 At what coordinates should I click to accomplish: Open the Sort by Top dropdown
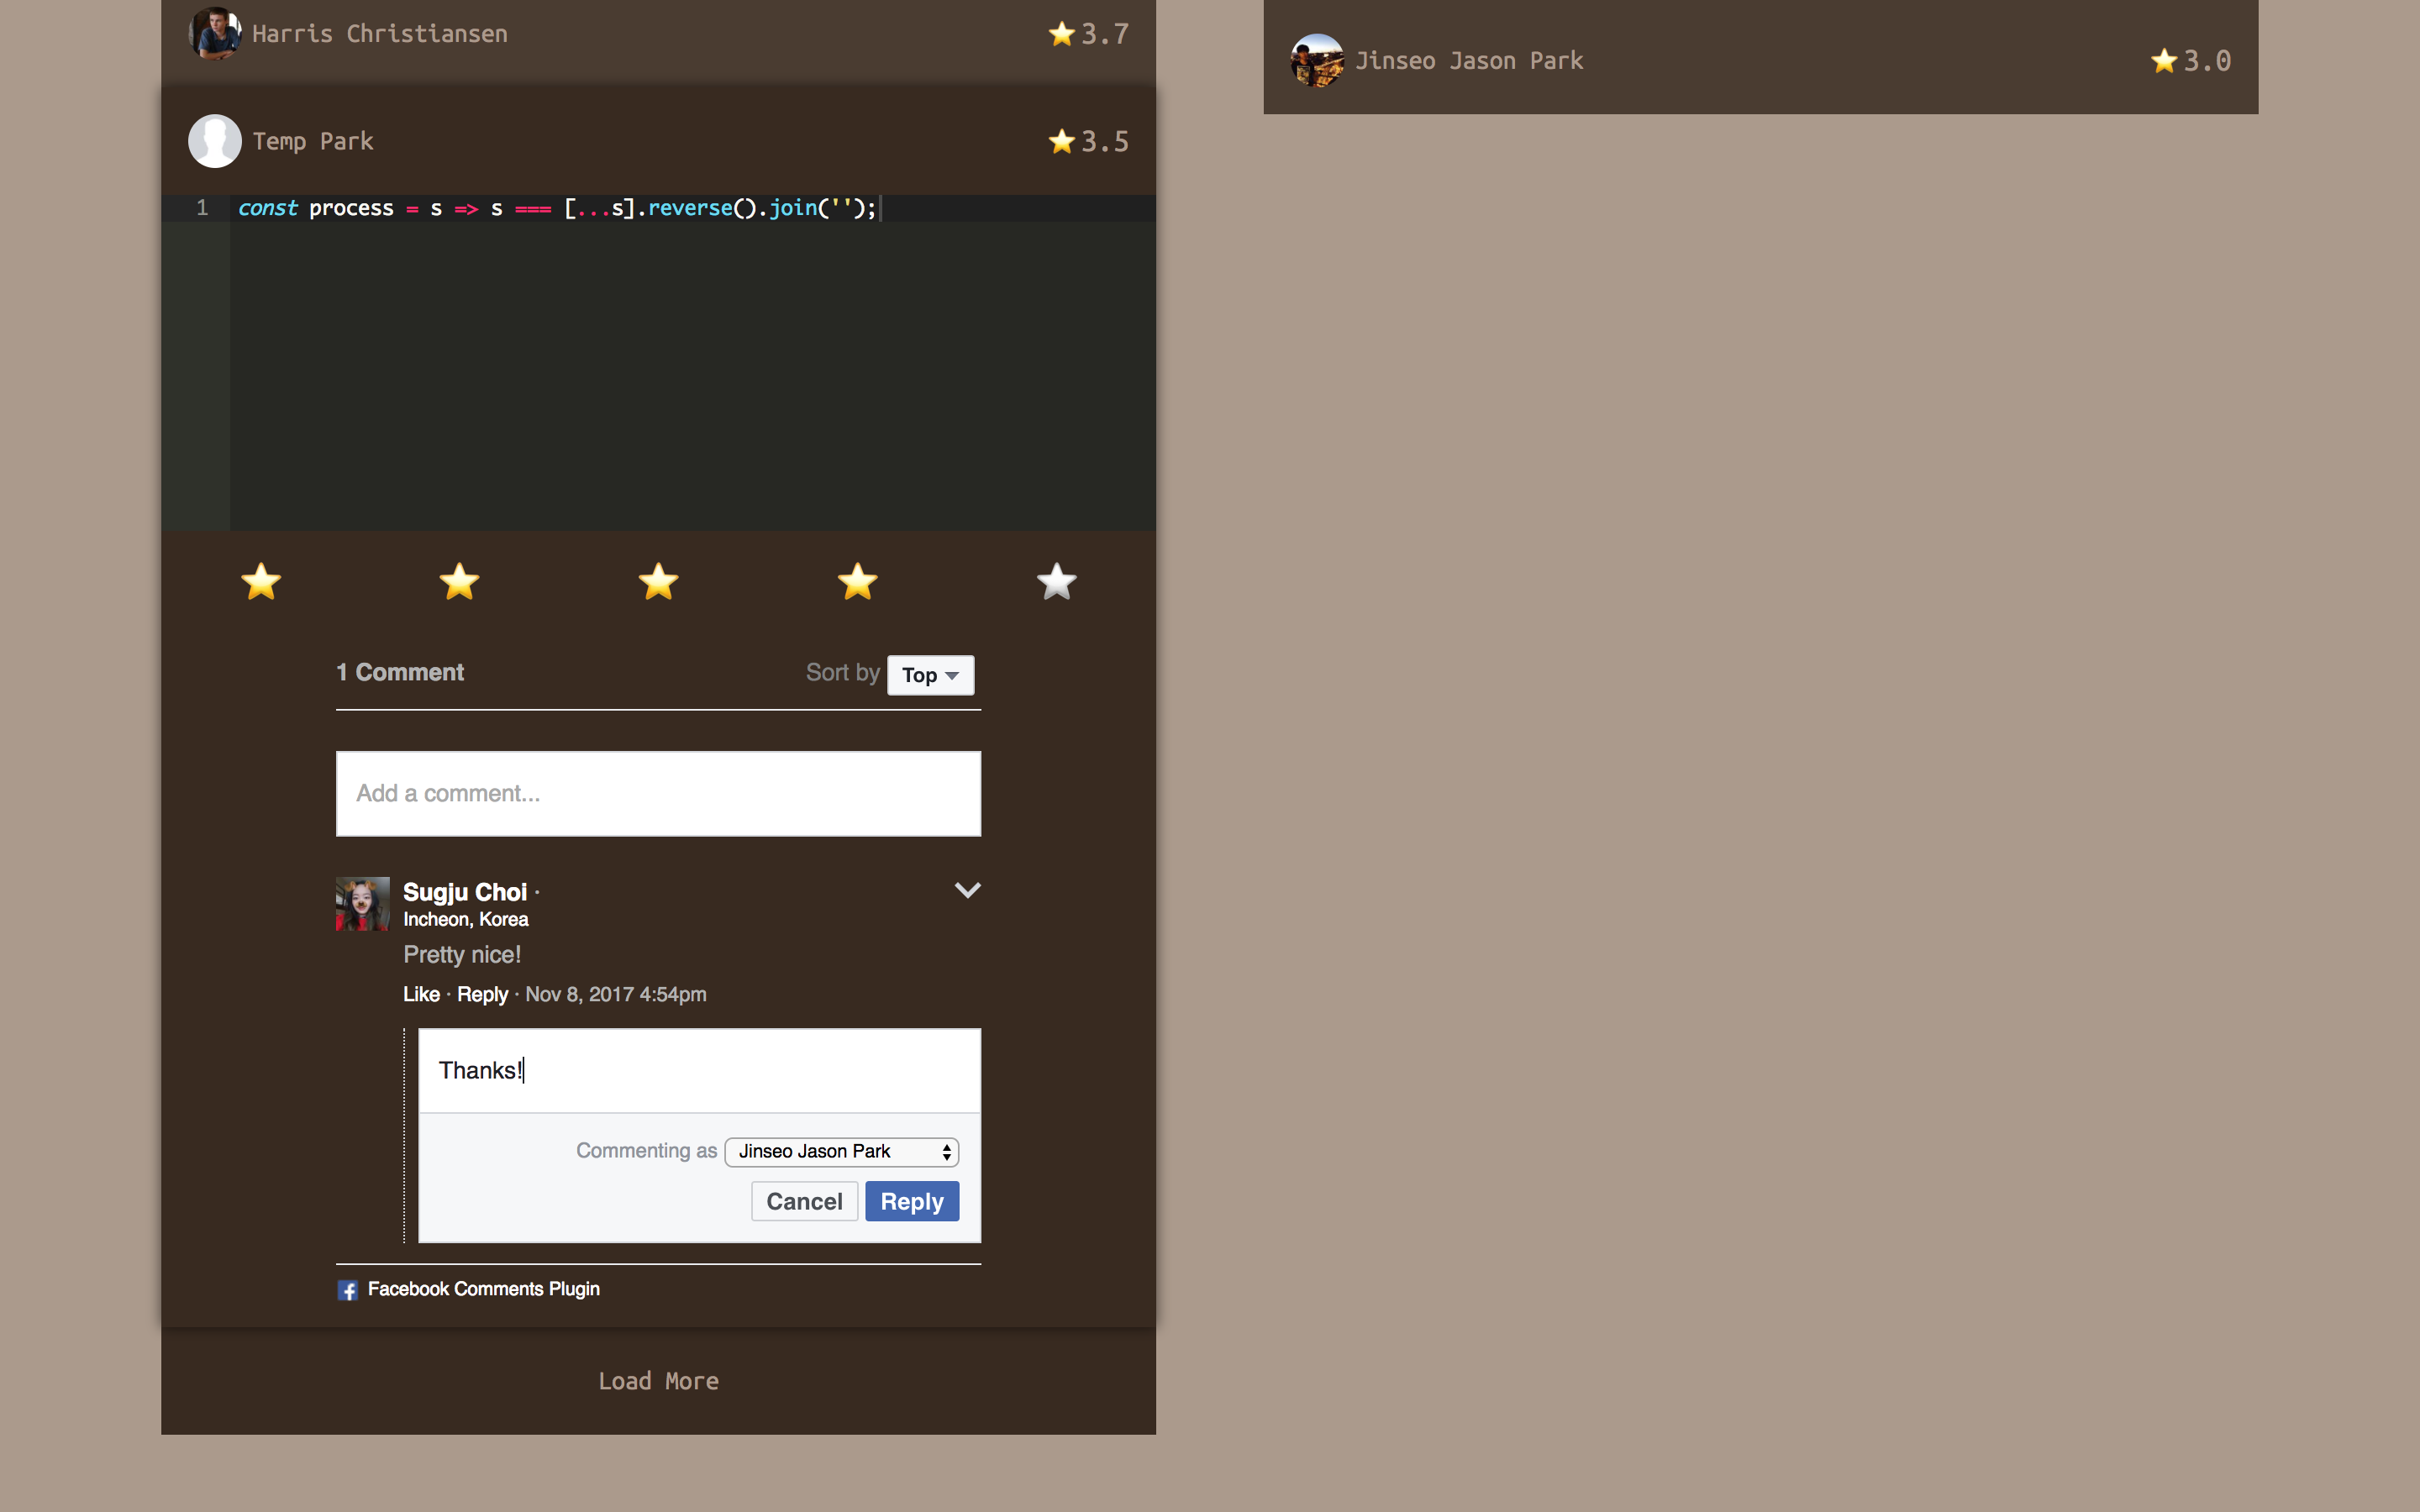click(x=930, y=675)
